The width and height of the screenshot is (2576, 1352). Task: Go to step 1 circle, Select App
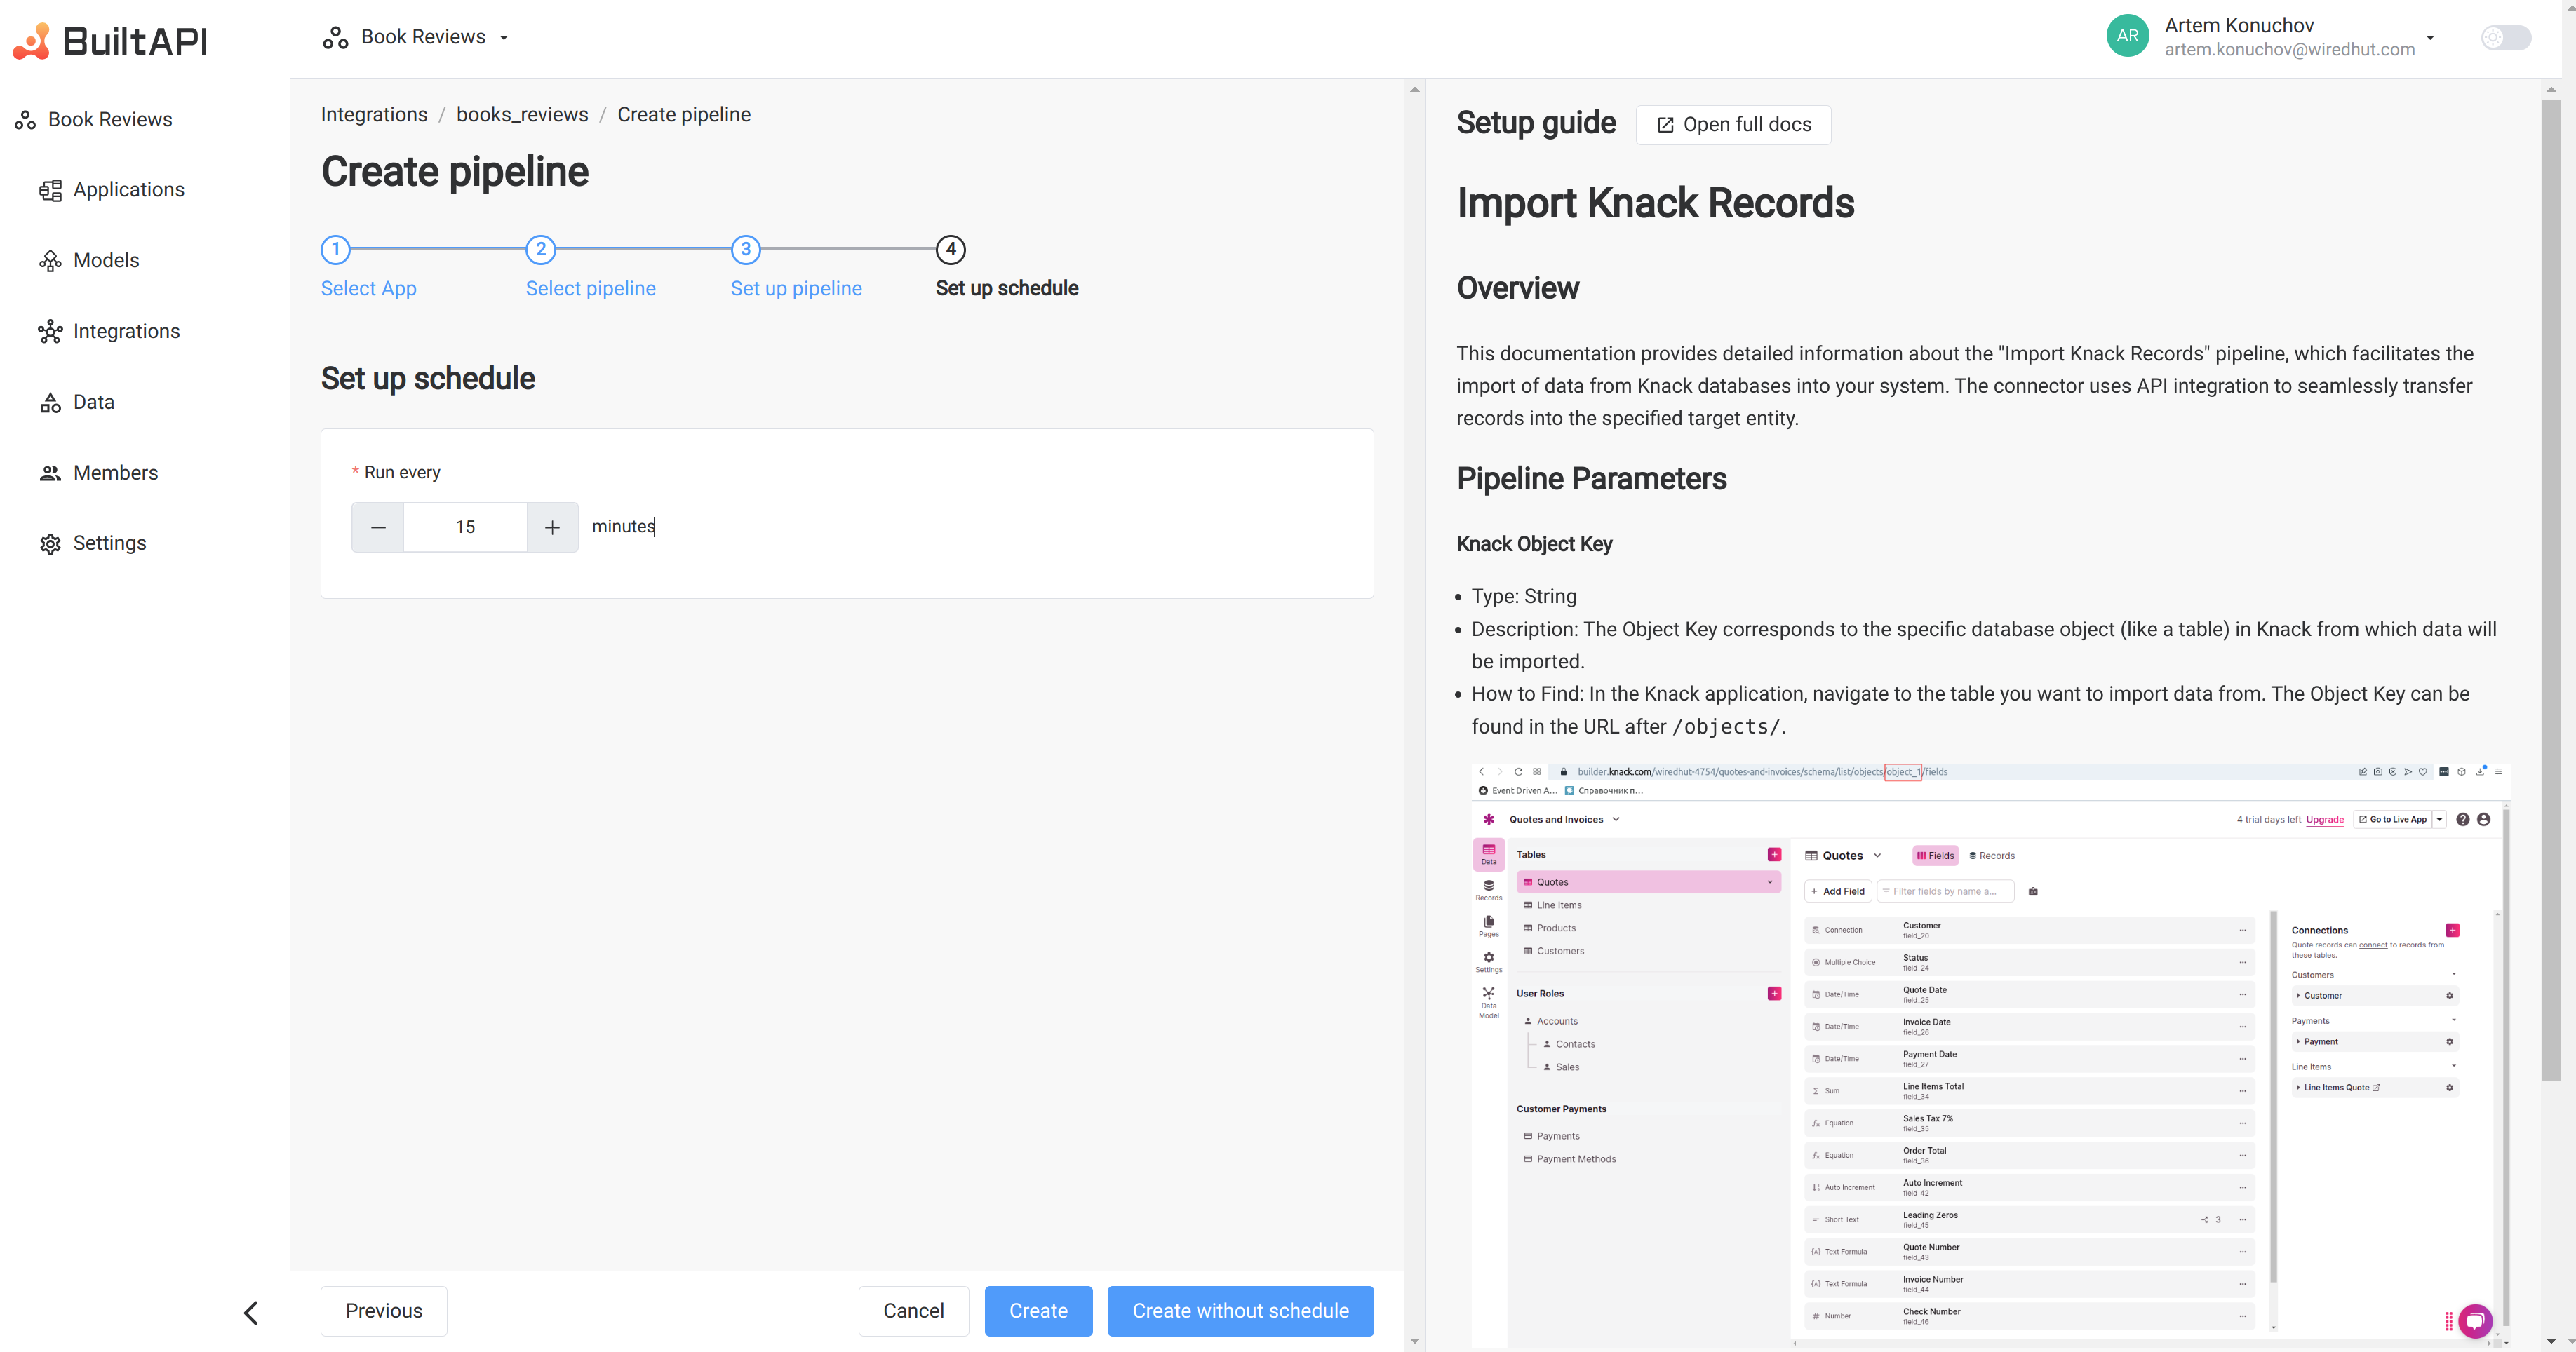336,249
